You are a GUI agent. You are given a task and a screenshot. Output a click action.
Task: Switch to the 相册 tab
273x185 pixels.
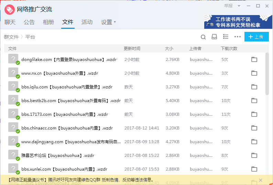click(x=48, y=22)
